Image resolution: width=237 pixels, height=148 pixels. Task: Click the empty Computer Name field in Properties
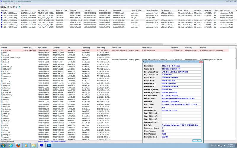coord(181,122)
